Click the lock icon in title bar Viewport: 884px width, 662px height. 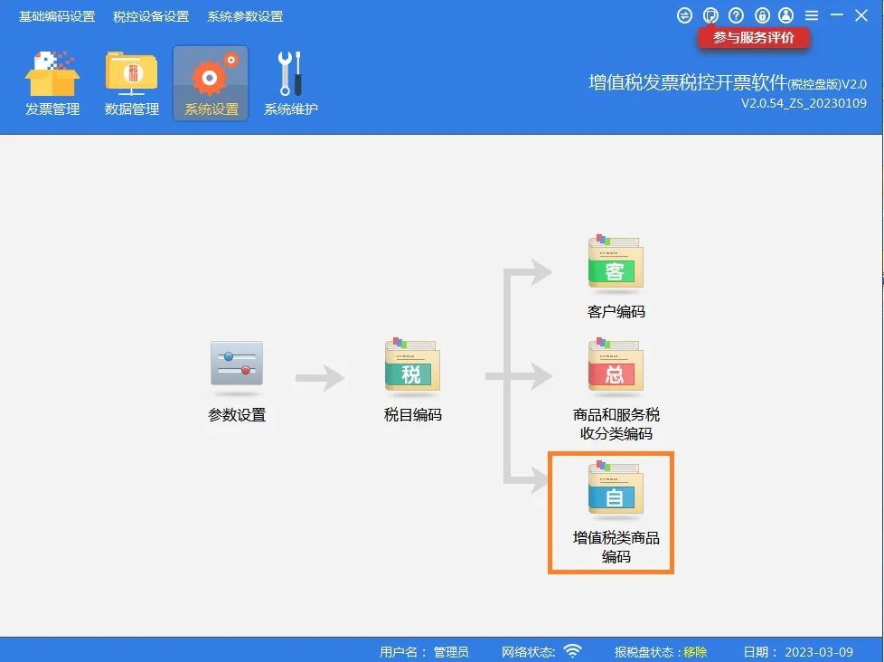(762, 15)
